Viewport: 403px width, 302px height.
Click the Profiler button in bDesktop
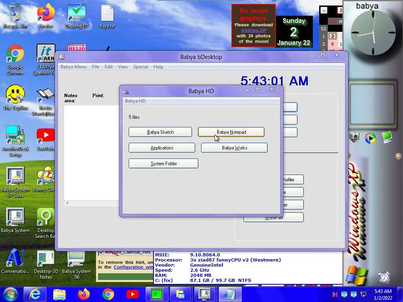[x=293, y=179]
